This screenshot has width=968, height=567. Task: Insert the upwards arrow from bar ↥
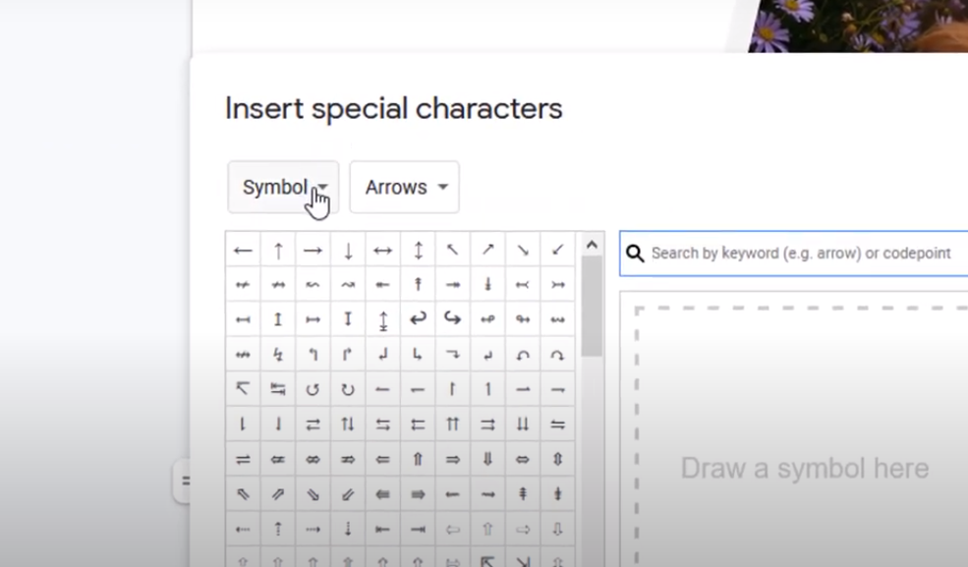(x=278, y=319)
